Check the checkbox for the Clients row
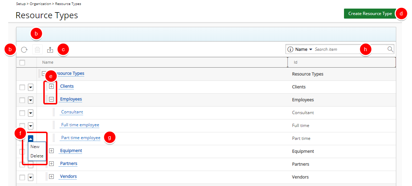 click(22, 87)
